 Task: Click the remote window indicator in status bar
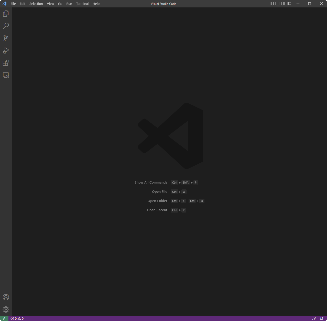point(4,318)
